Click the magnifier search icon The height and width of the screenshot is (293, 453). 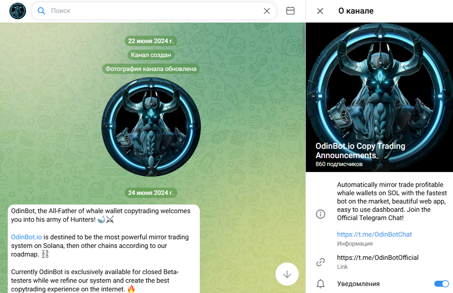click(41, 11)
